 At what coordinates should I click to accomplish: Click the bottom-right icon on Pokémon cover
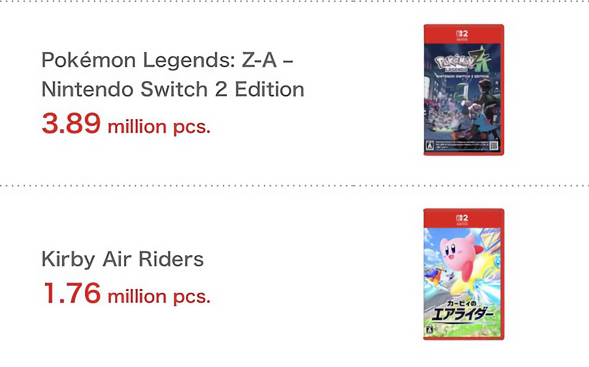pyautogui.click(x=494, y=145)
